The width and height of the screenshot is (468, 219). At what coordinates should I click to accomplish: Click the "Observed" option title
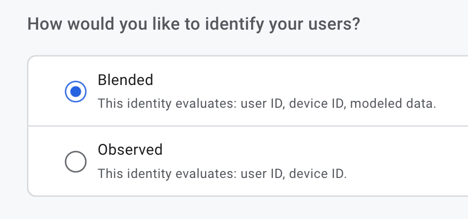click(130, 149)
